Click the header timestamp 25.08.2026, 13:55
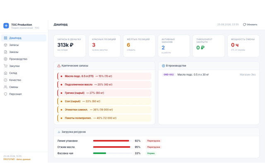The image size is (265, 166). pos(228,24)
